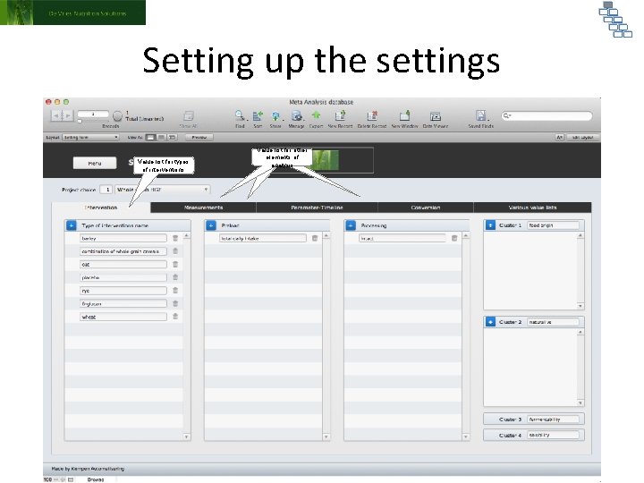Delete the total daily intake Preload row

point(315,238)
